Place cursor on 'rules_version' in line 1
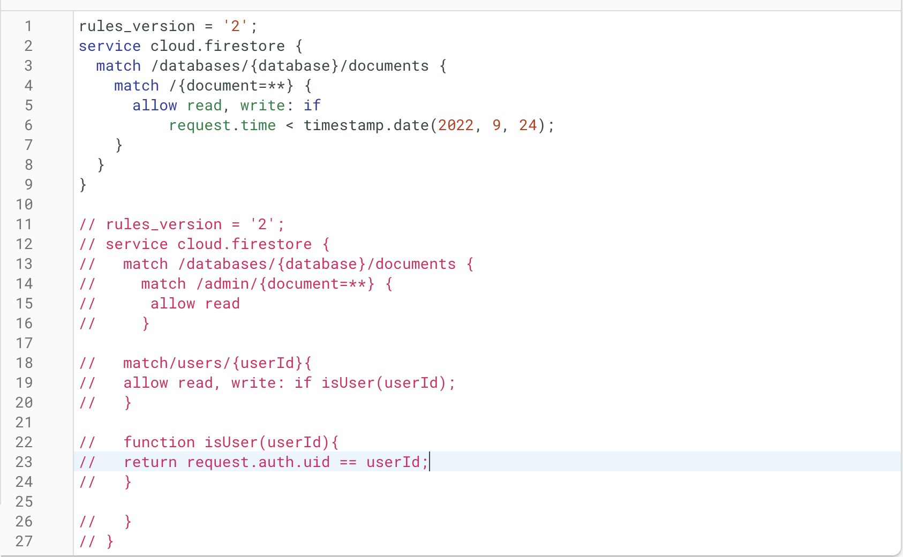The width and height of the screenshot is (903, 557). pyautogui.click(x=137, y=26)
